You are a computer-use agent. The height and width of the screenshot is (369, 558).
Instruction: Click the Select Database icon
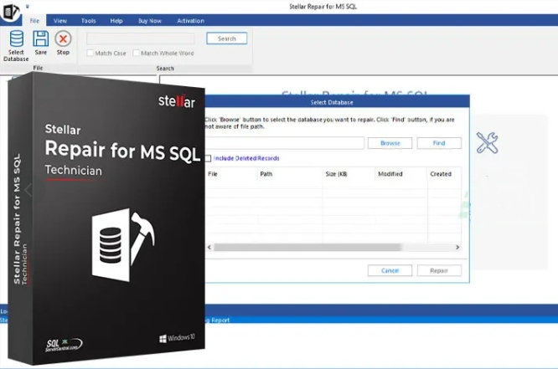pyautogui.click(x=17, y=38)
